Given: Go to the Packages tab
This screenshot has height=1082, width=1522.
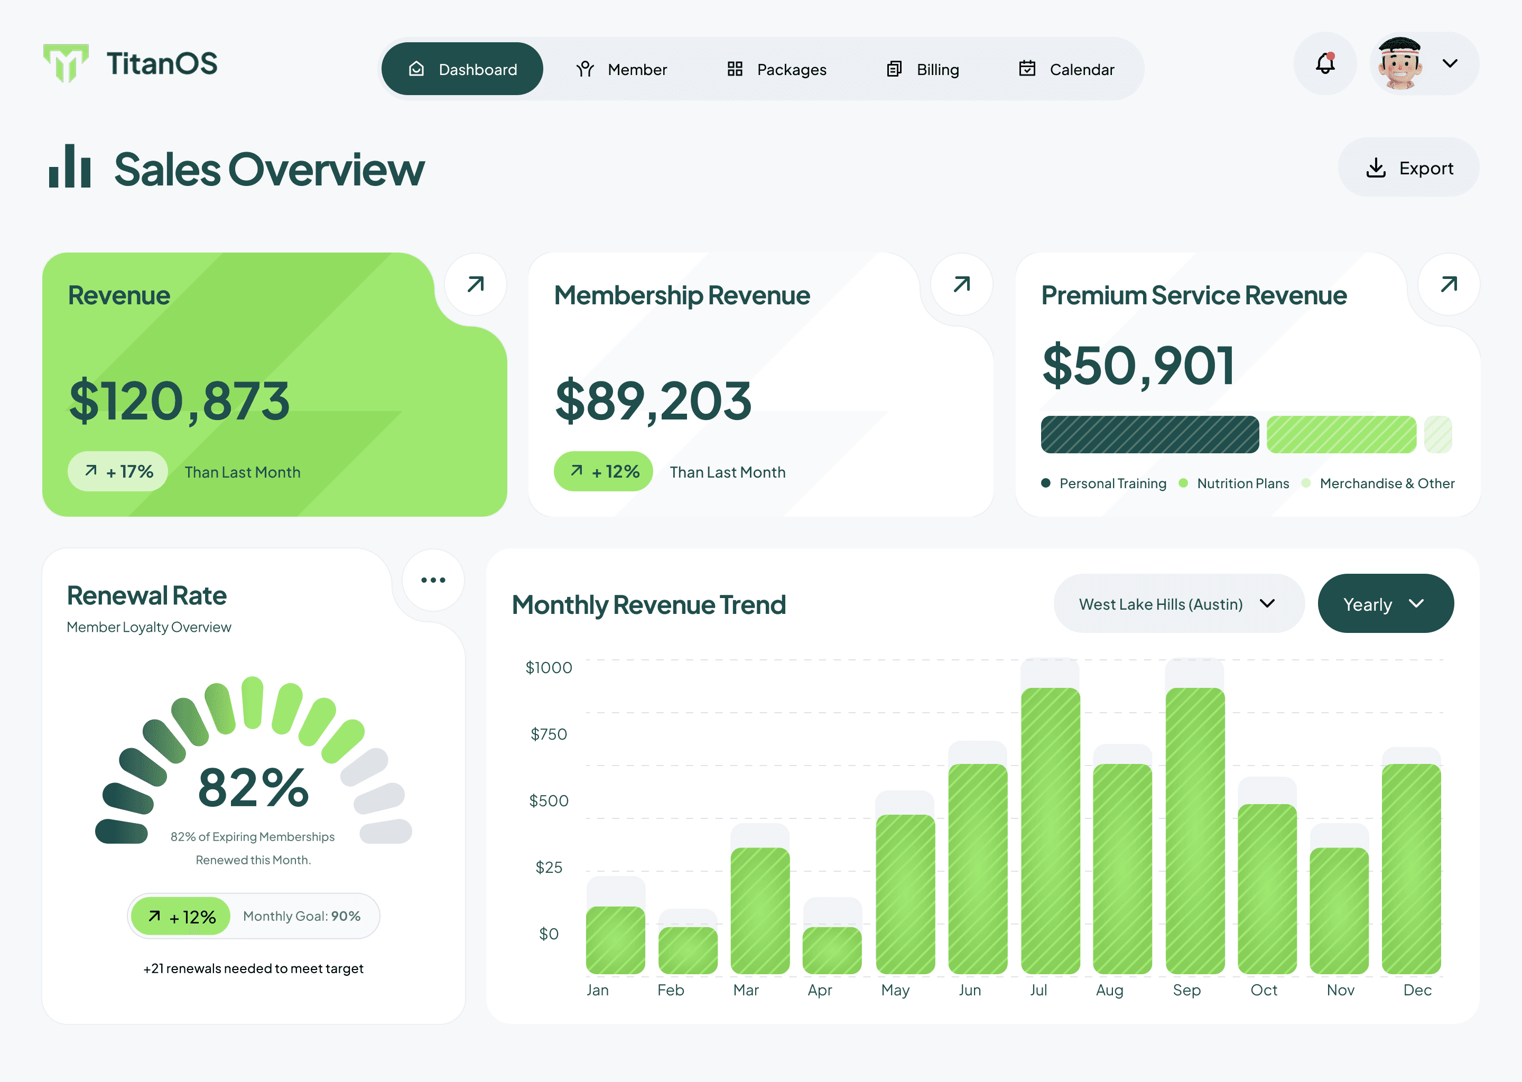Looking at the screenshot, I should click(776, 69).
